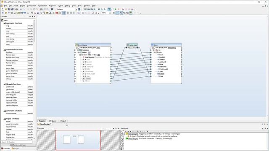Screen dimensions: 269x151
Task: Collapse the aggregate functions section
Action: 5,23
